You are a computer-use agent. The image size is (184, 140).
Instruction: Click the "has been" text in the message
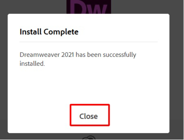pyautogui.click(x=88, y=55)
